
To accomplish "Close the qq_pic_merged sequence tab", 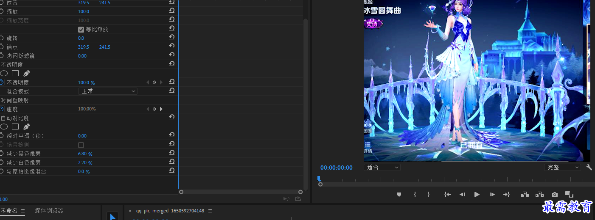I will (x=130, y=211).
